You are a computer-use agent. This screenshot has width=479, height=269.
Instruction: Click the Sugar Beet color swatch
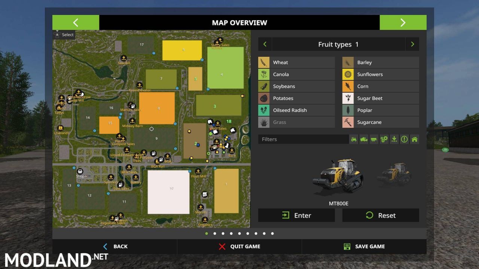[348, 98]
